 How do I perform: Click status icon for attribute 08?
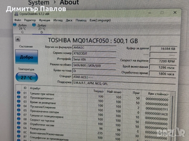[x=19, y=119]
